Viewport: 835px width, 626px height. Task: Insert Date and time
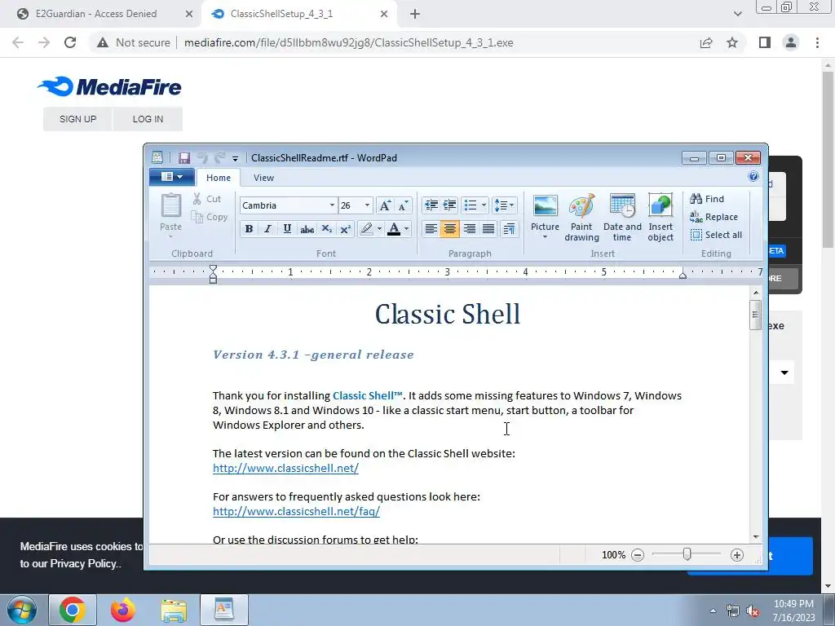point(622,217)
